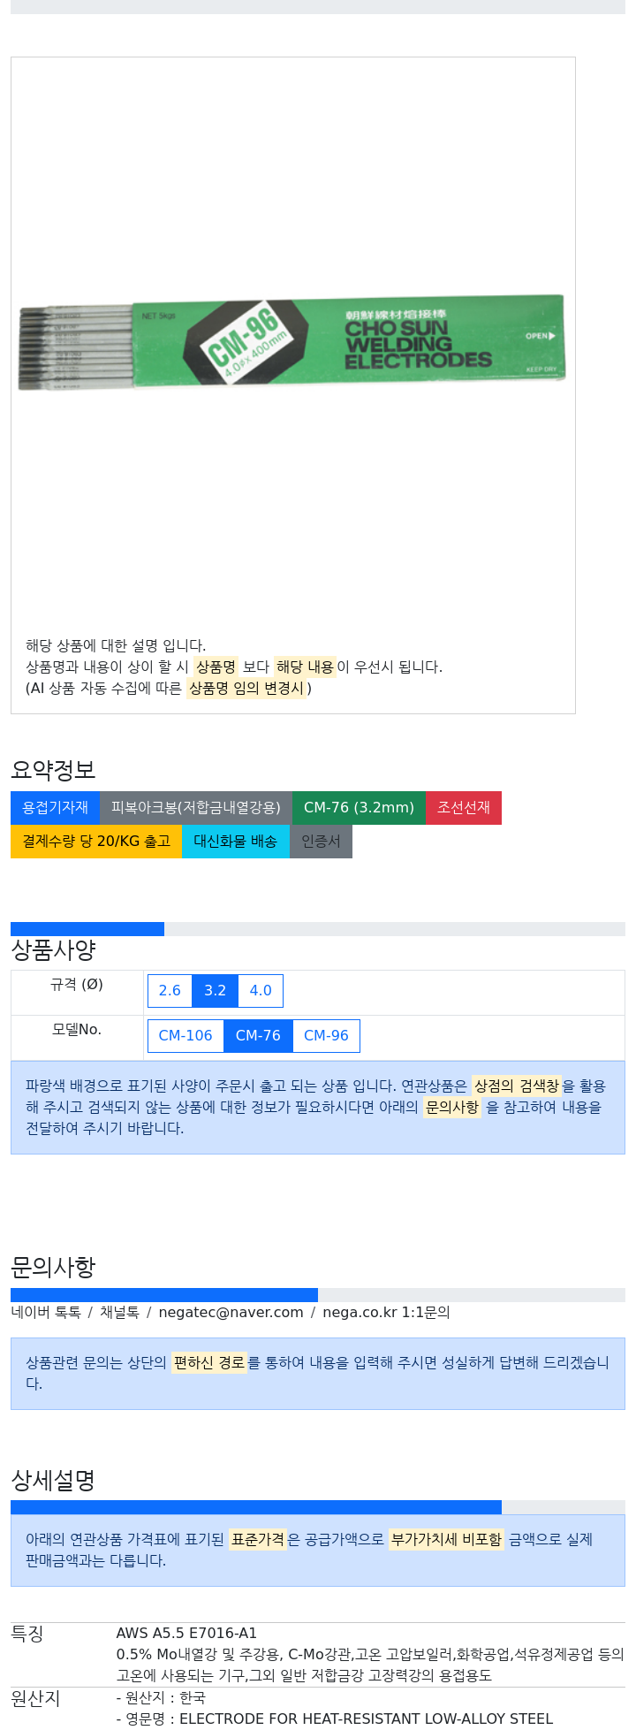This screenshot has width=636, height=1730.
Task: Click the 결제수량 당 20/KG 출고 badge
Action: 96,842
